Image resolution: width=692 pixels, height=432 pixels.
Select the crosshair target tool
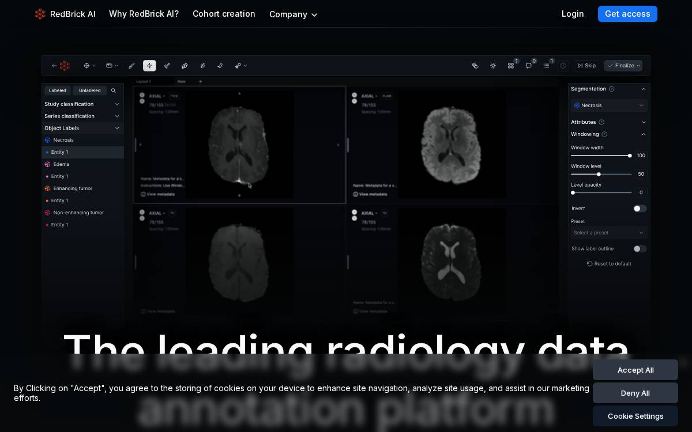86,66
